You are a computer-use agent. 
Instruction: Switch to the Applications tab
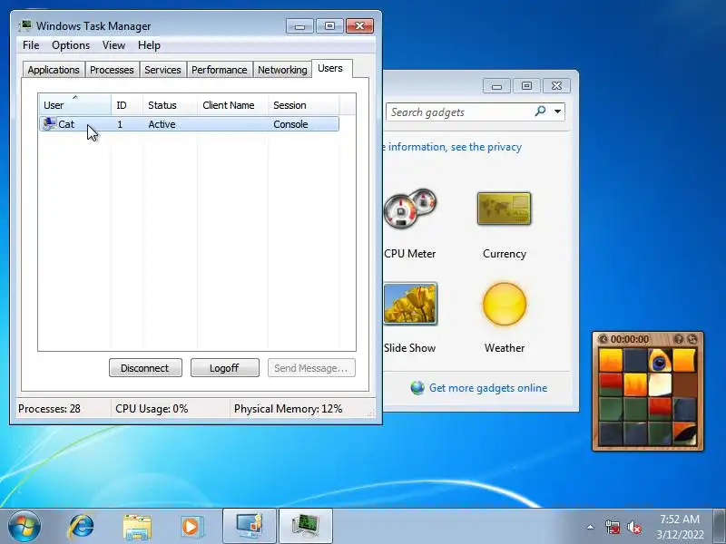pyautogui.click(x=54, y=70)
